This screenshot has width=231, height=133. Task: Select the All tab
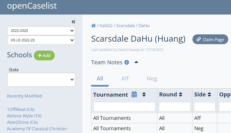tap(100, 79)
